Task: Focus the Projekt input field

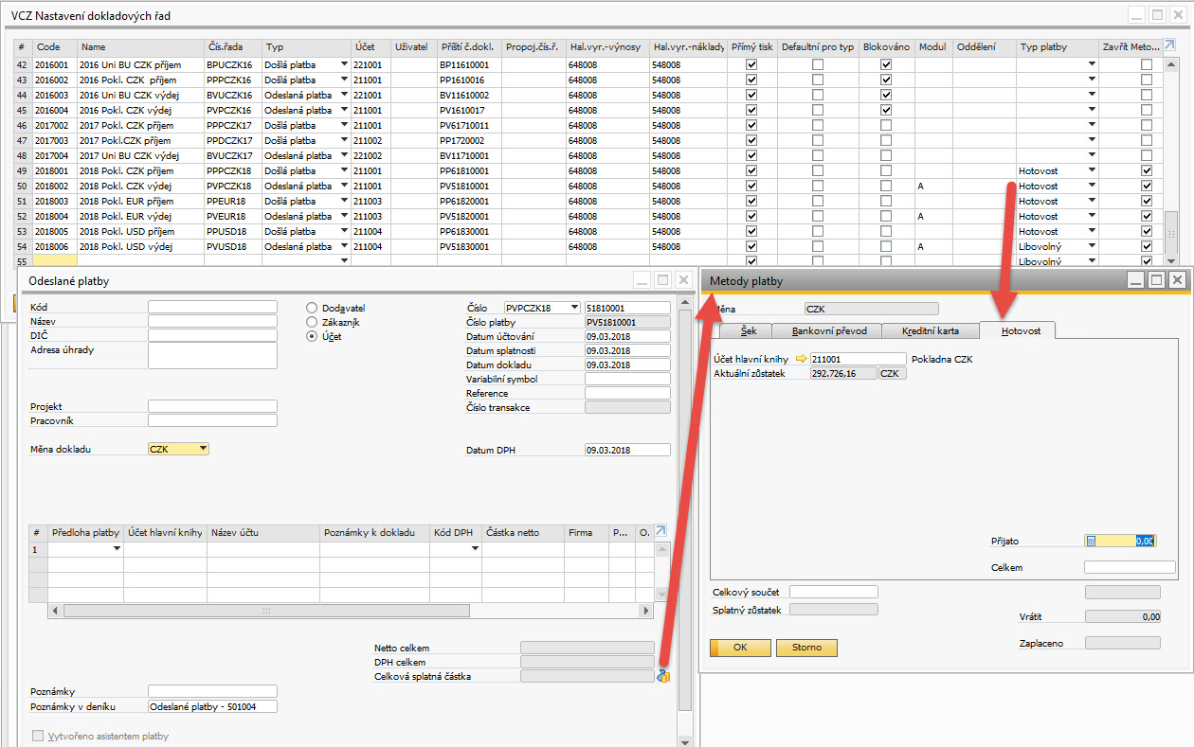Action: (x=212, y=406)
